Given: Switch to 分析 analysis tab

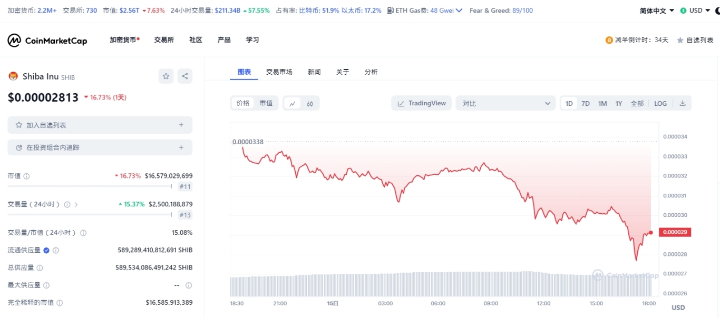Looking at the screenshot, I should tap(371, 72).
